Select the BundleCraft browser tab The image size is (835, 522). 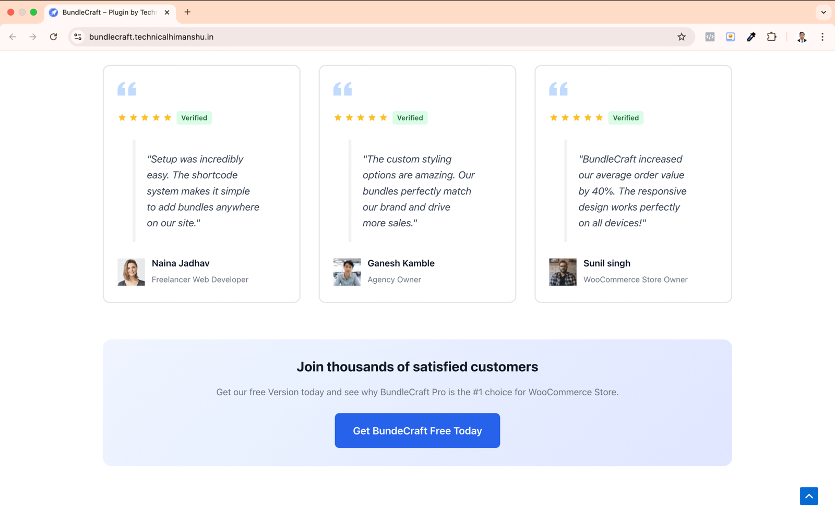109,12
